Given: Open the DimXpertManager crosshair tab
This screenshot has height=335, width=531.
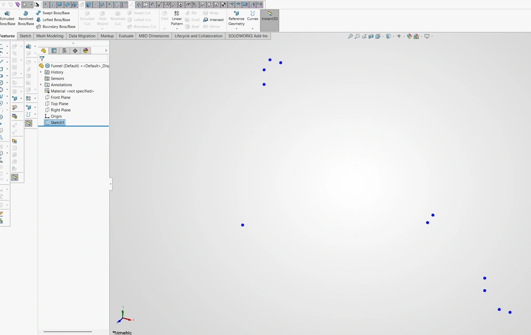Looking at the screenshot, I should 75,51.
